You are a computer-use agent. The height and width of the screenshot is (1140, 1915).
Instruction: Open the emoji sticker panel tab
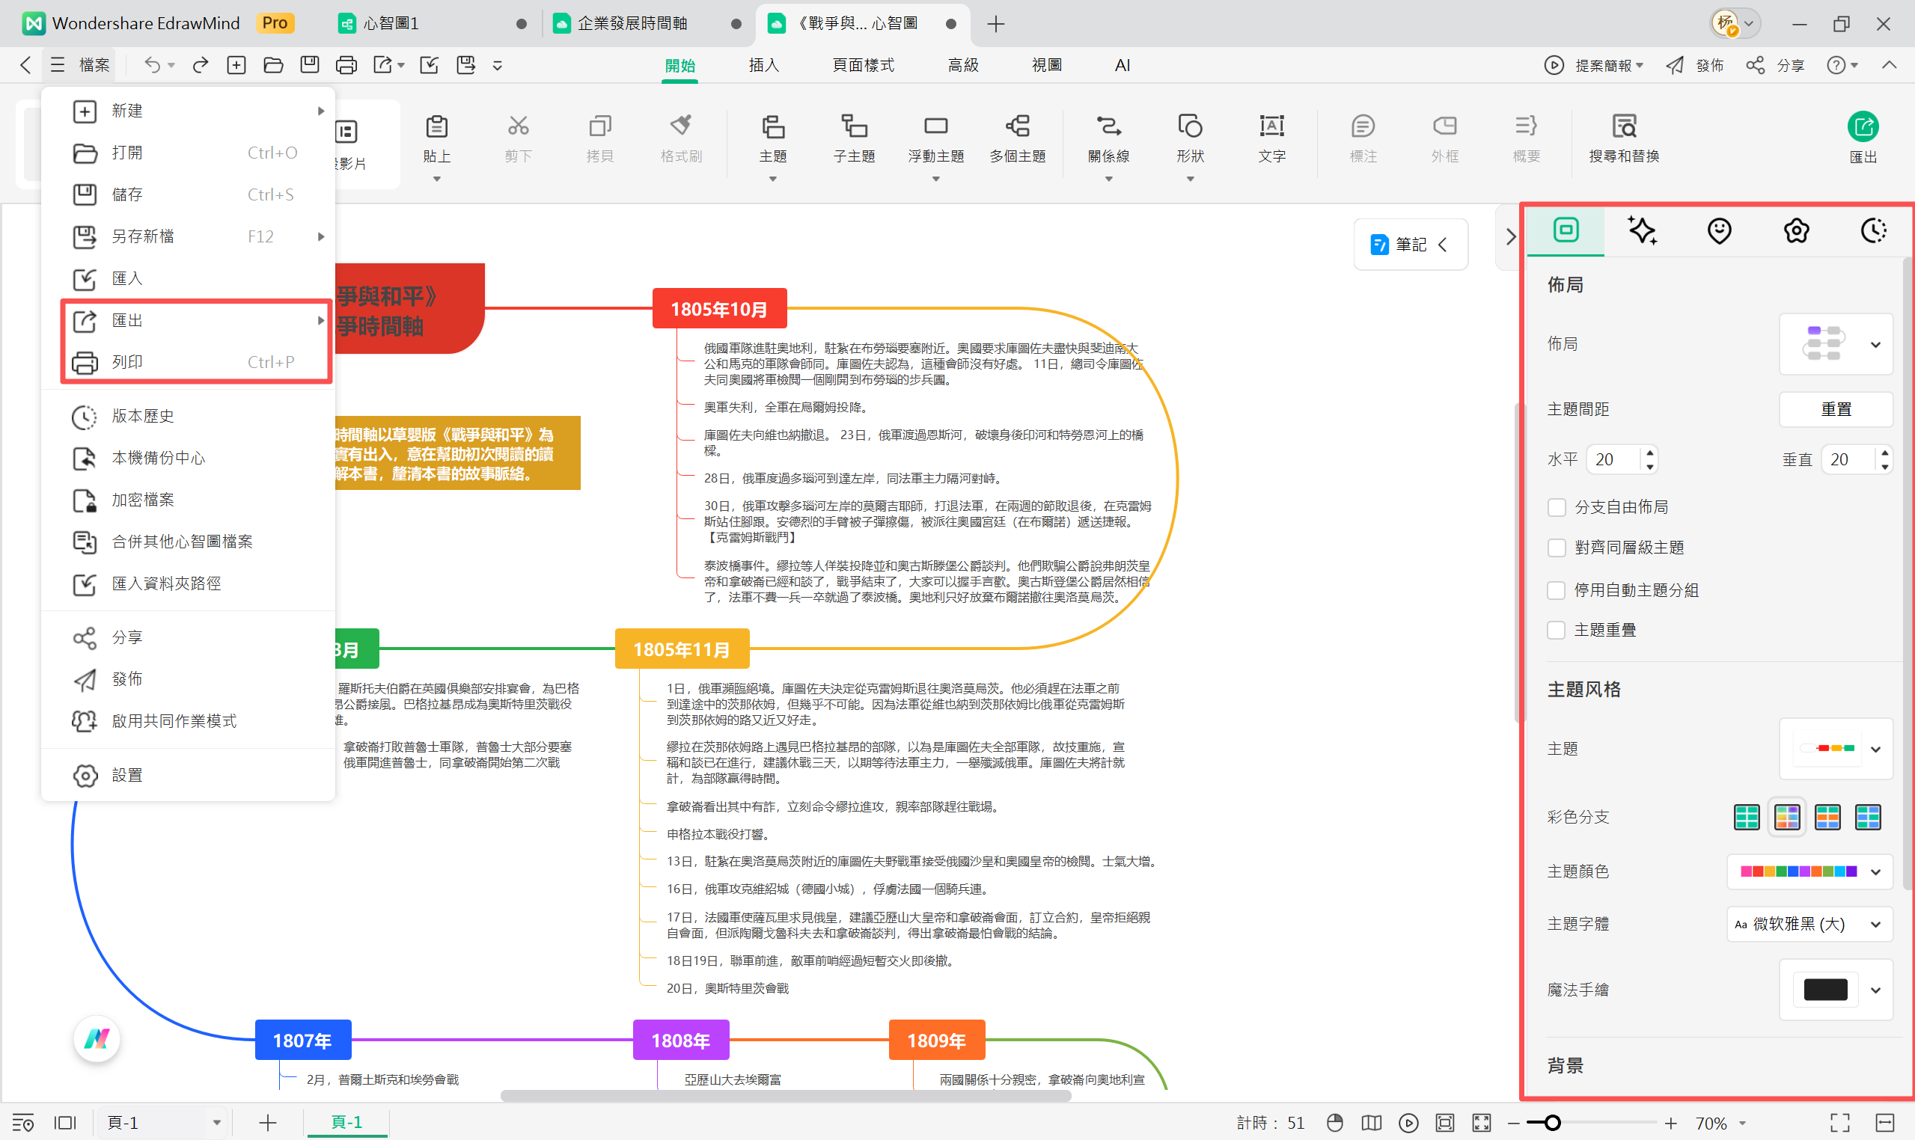point(1719,230)
